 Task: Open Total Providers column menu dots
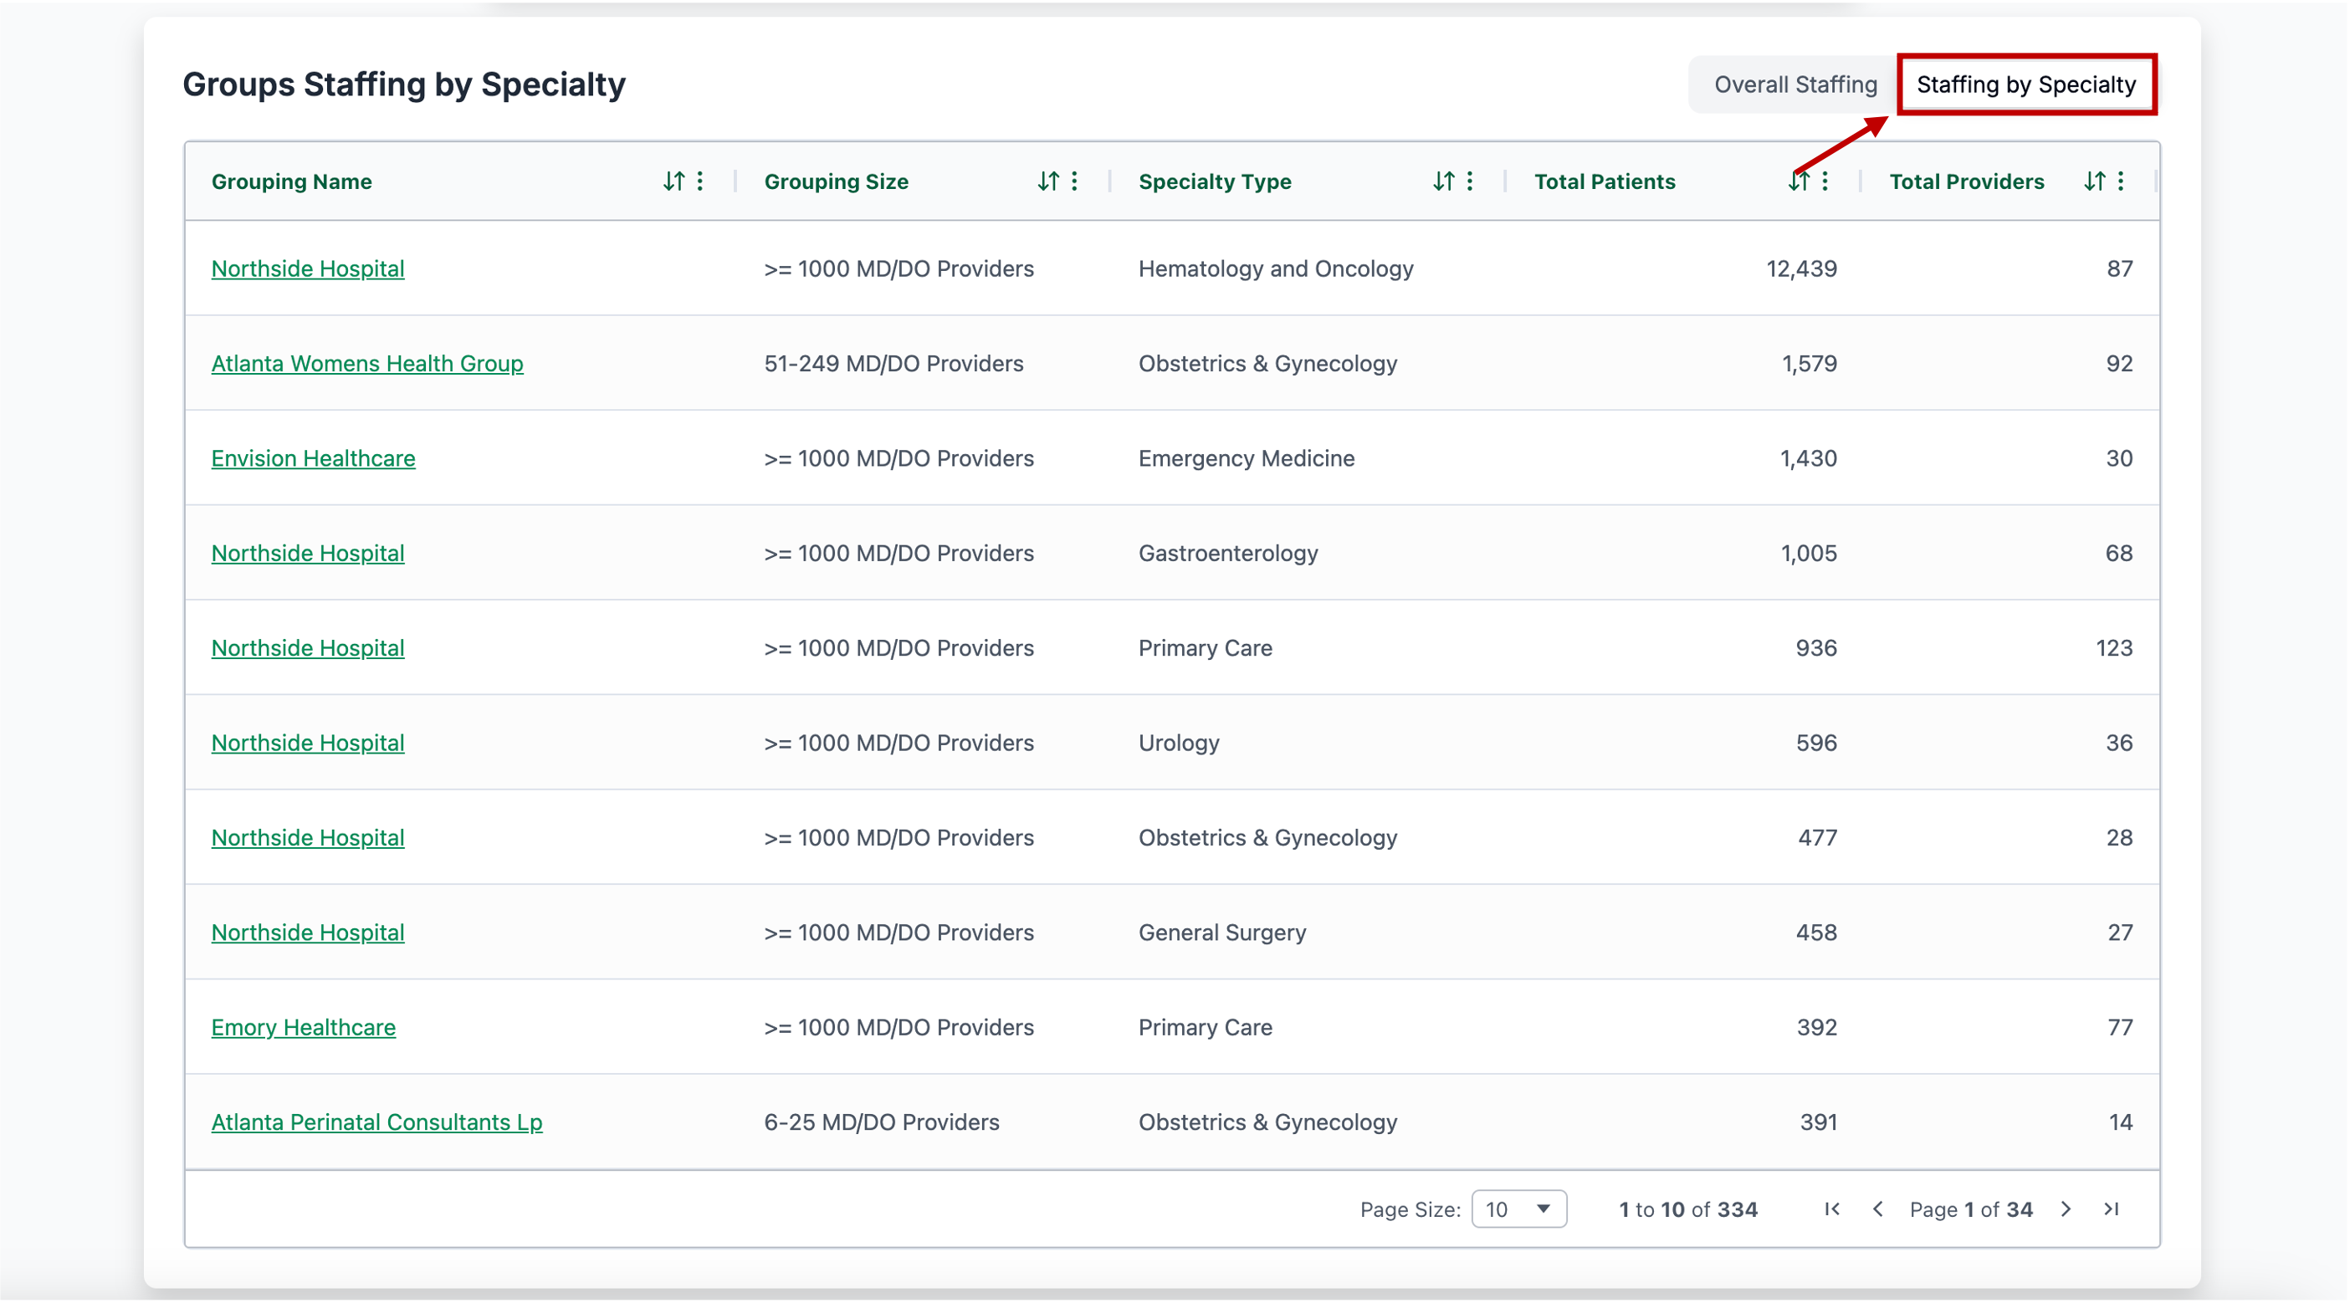pyautogui.click(x=2121, y=181)
